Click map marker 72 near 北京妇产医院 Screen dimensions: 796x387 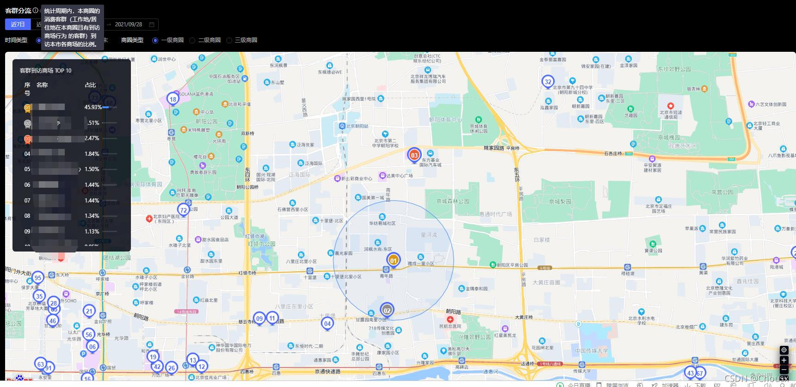(x=184, y=210)
